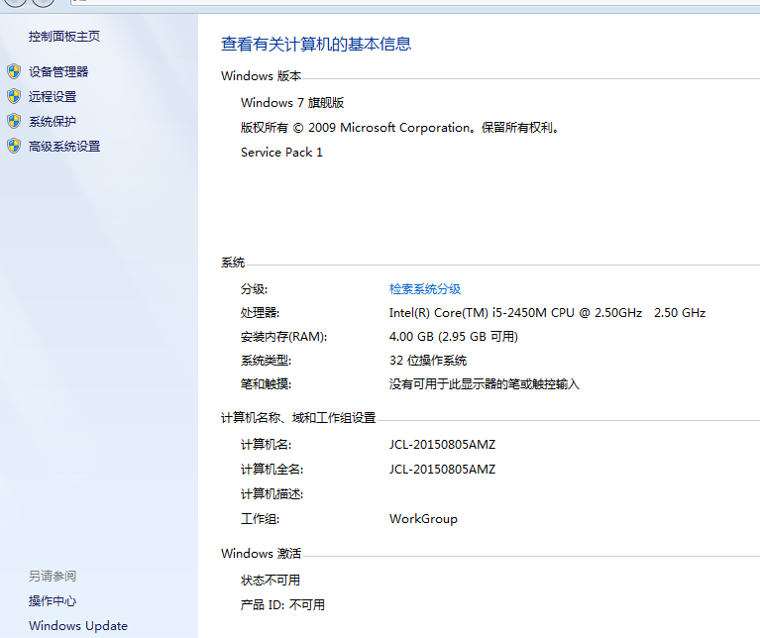
Task: Click 检索系统分级 link
Action: (x=425, y=289)
